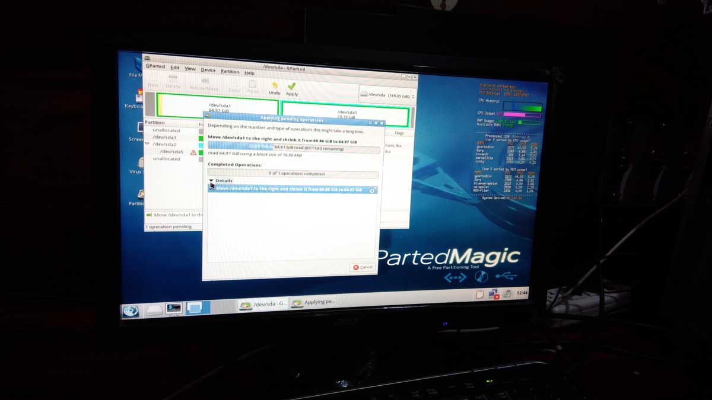Viewport: 712px width, 400px height.
Task: Select the first unallocated row in partition list
Action: click(172, 130)
